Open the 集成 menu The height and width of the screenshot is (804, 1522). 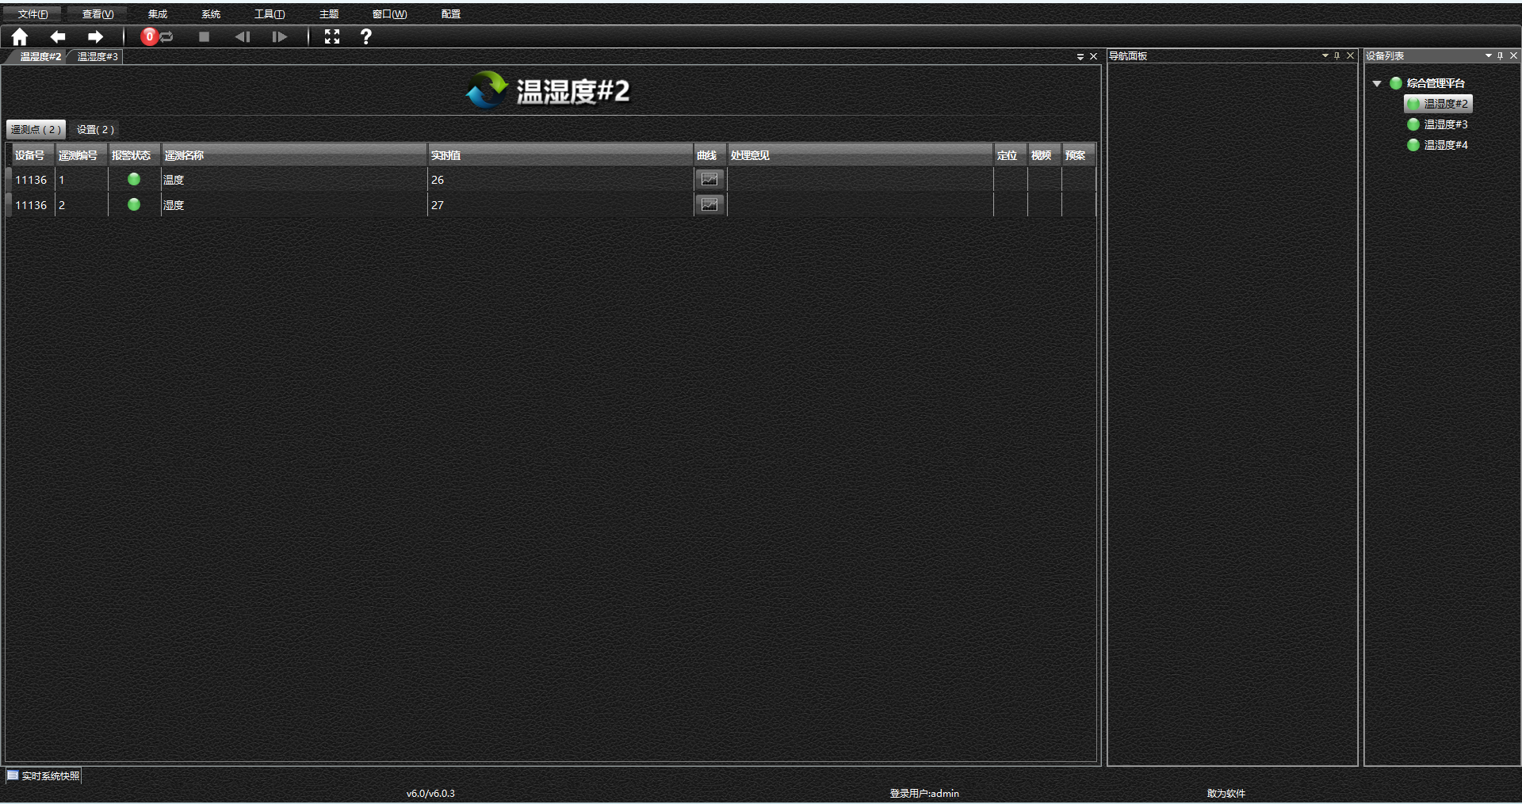pos(158,14)
